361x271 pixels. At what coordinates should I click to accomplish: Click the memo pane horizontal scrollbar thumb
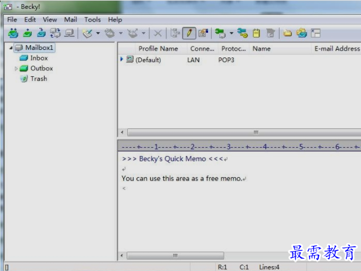pyautogui.click(x=175, y=256)
